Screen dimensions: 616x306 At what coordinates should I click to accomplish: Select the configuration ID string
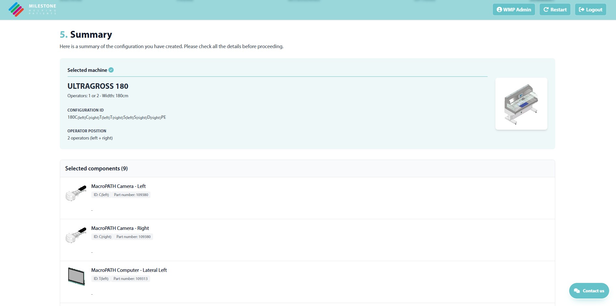point(117,117)
